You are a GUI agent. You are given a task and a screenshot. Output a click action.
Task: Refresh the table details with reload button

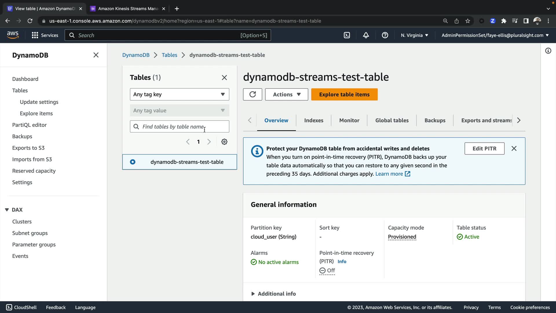252,94
